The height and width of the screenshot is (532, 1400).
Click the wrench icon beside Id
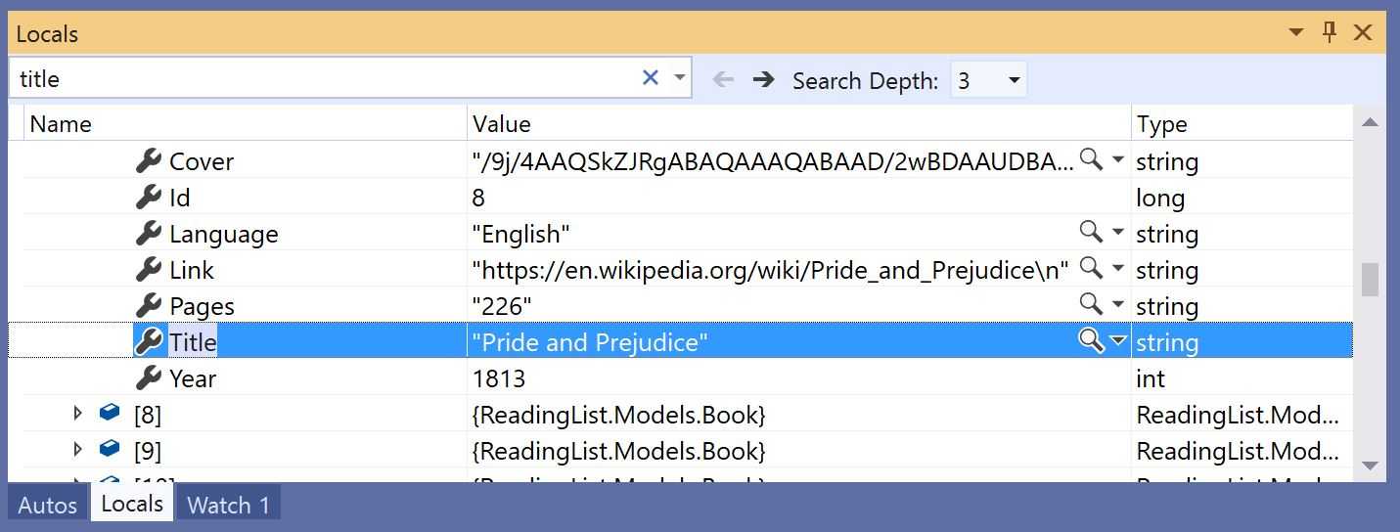coord(148,198)
